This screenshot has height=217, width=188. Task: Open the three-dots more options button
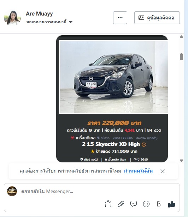[x=120, y=18]
